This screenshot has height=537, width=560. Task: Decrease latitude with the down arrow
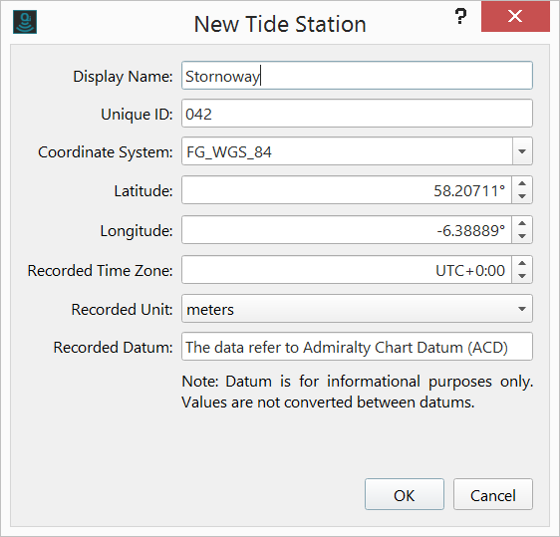(522, 196)
